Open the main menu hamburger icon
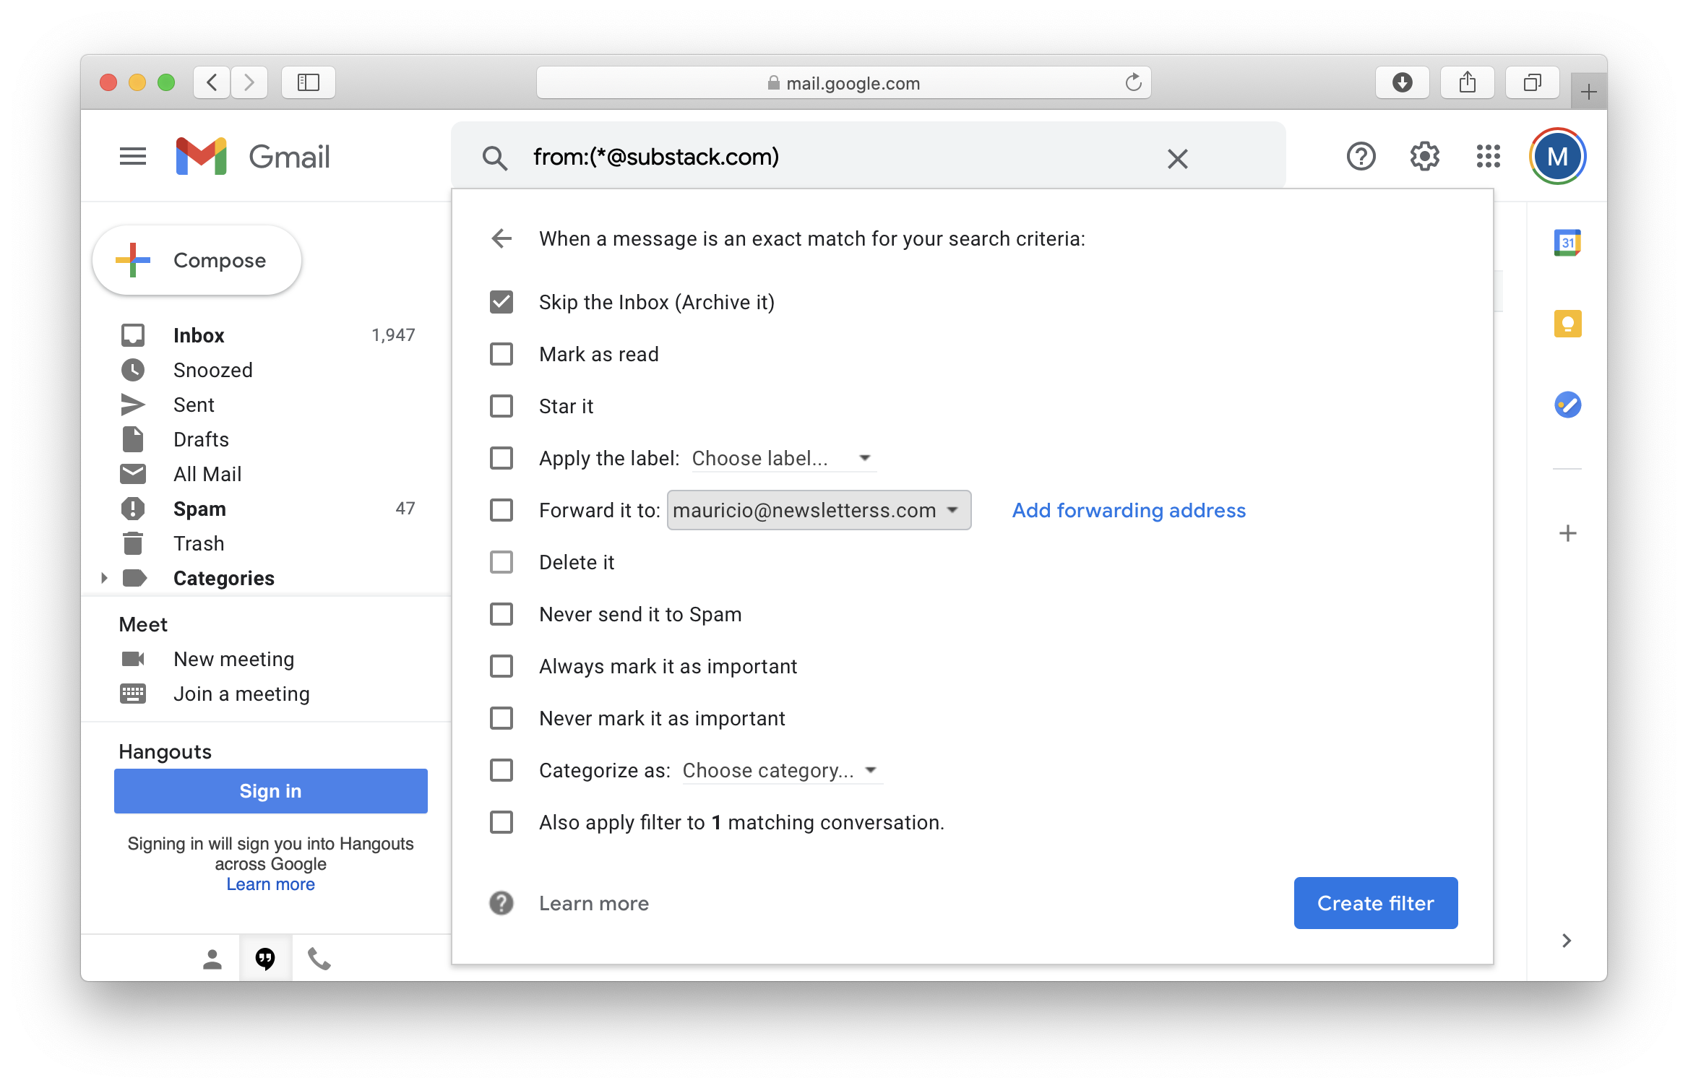1688x1088 pixels. coord(133,156)
